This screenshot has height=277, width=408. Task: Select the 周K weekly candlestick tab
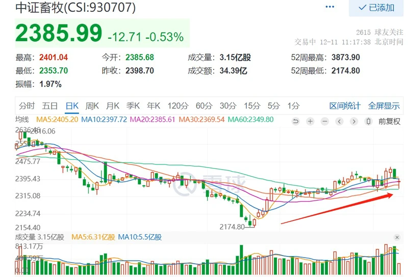(x=92, y=106)
